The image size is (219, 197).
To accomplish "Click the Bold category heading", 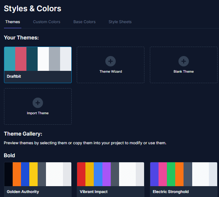I will [9, 155].
